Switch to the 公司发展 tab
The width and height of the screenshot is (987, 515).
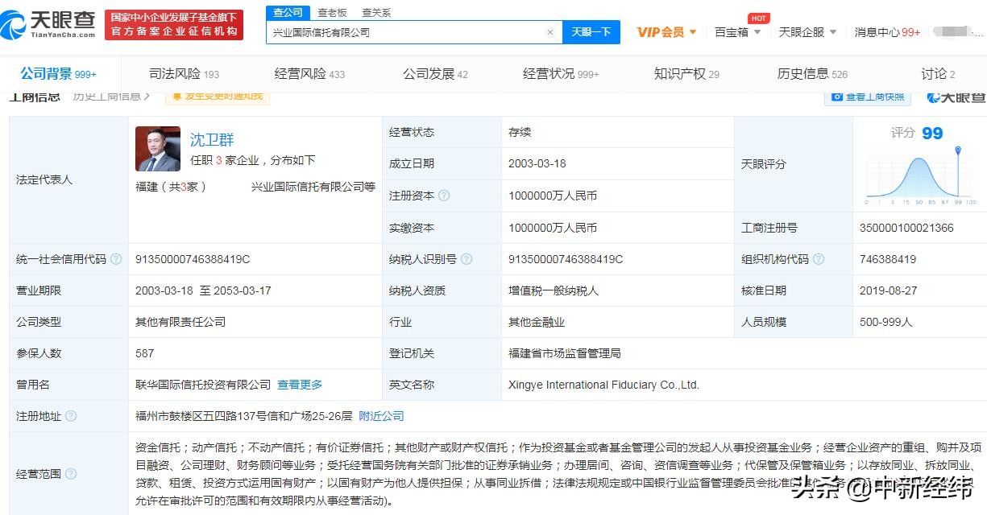click(435, 73)
